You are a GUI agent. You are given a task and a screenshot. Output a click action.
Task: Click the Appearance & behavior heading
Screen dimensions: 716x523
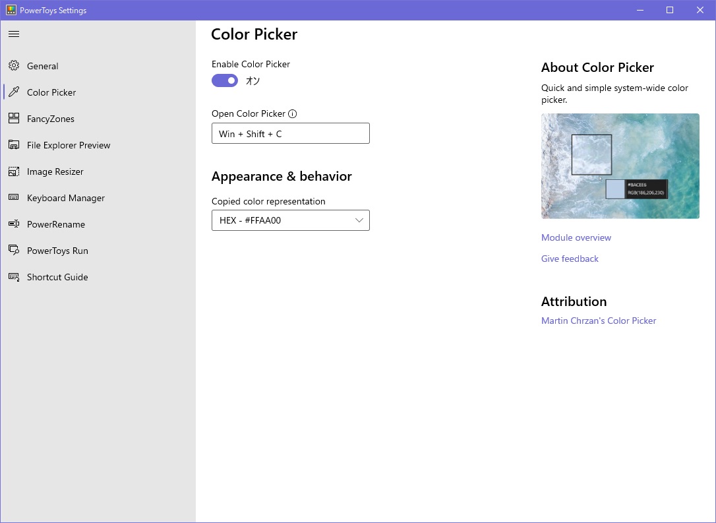(x=282, y=176)
